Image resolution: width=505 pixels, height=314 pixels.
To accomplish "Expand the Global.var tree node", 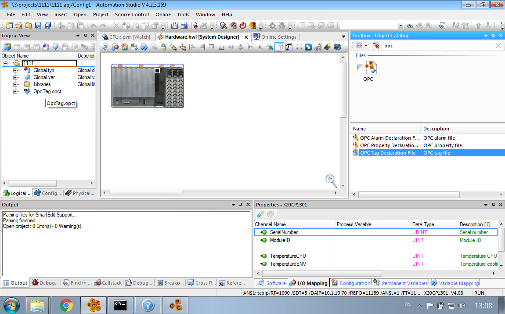I will (x=15, y=77).
